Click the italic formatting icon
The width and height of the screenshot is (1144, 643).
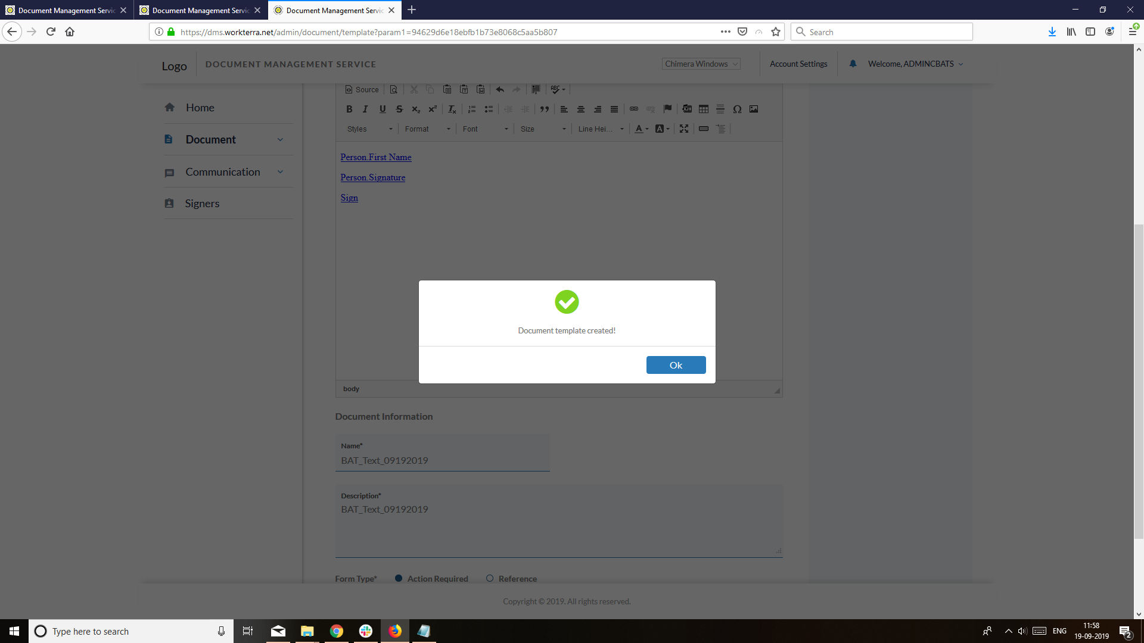point(365,109)
